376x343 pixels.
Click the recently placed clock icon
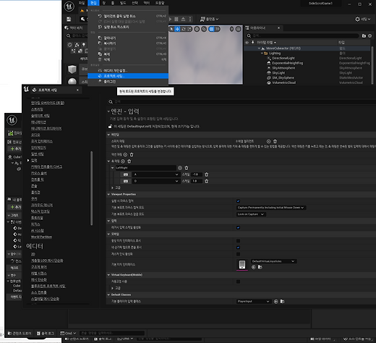(70, 45)
